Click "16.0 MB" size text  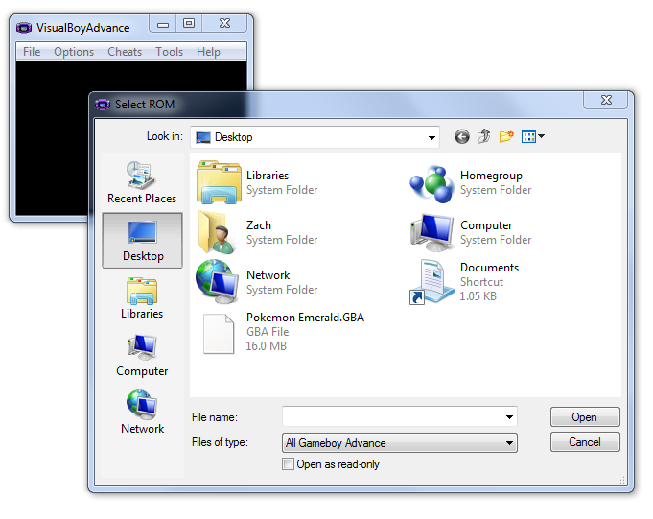point(267,346)
